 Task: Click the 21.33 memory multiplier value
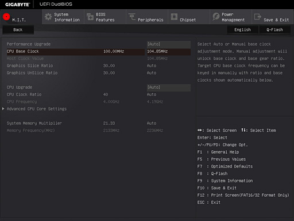tap(109, 123)
